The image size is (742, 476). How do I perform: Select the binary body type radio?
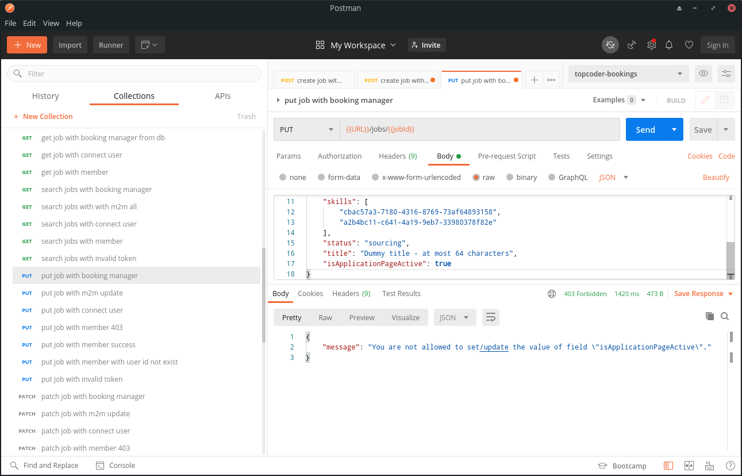pyautogui.click(x=510, y=178)
